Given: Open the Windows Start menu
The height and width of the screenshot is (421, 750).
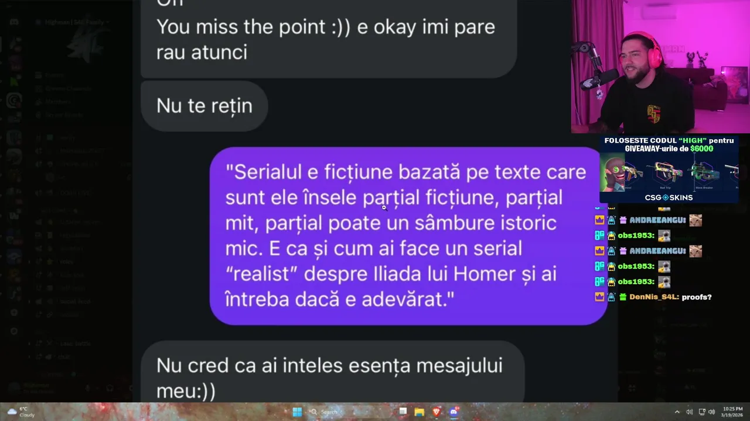Looking at the screenshot, I should click(x=297, y=412).
